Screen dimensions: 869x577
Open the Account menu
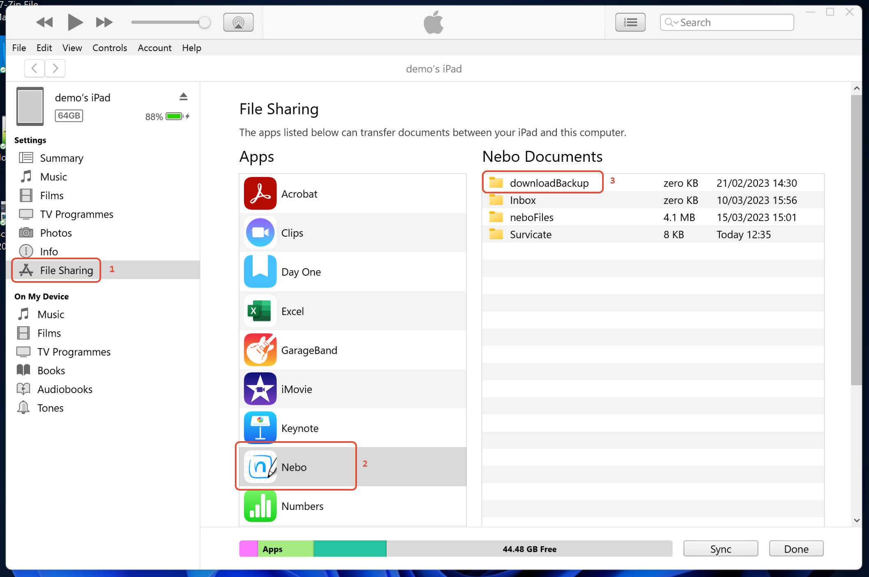click(154, 48)
